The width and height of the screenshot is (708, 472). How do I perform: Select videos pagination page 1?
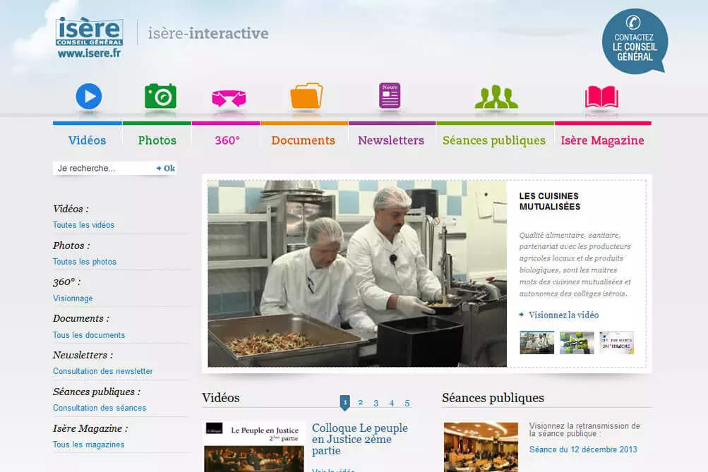(345, 403)
